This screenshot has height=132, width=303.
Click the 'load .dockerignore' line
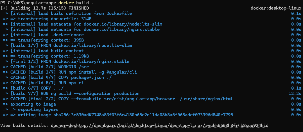[43, 35]
